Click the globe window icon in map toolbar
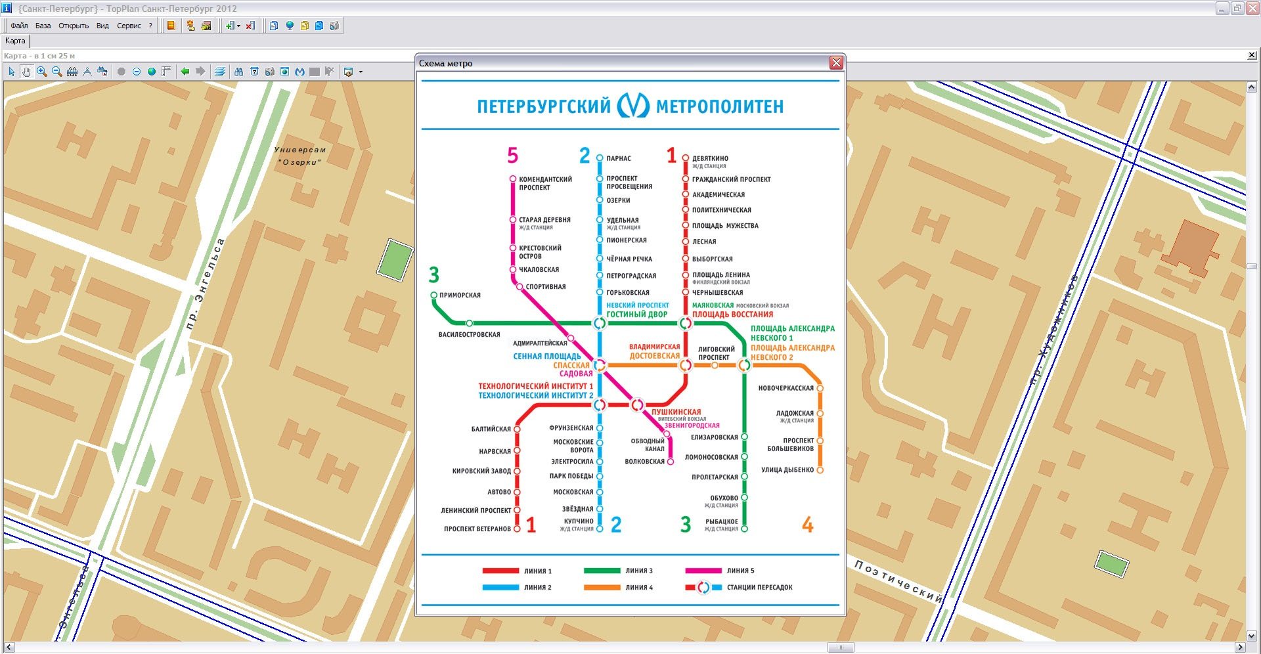Viewport: 1261px width, 654px height. (284, 72)
